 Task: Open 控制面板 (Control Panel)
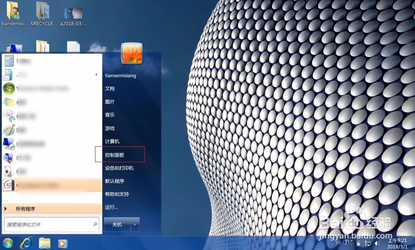point(115,155)
